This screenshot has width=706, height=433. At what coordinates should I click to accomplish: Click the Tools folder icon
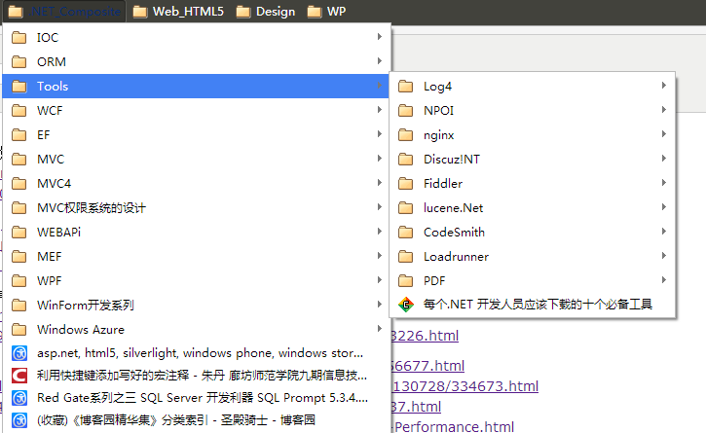click(19, 86)
